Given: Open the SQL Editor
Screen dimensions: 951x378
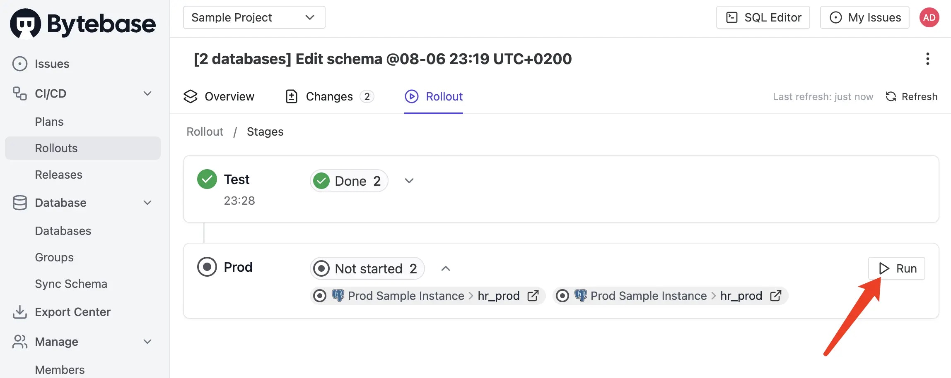Looking at the screenshot, I should click(763, 17).
